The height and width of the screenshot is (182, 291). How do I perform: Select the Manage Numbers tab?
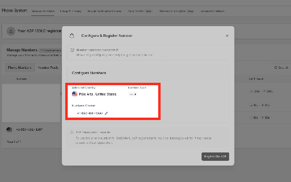[x=43, y=11]
